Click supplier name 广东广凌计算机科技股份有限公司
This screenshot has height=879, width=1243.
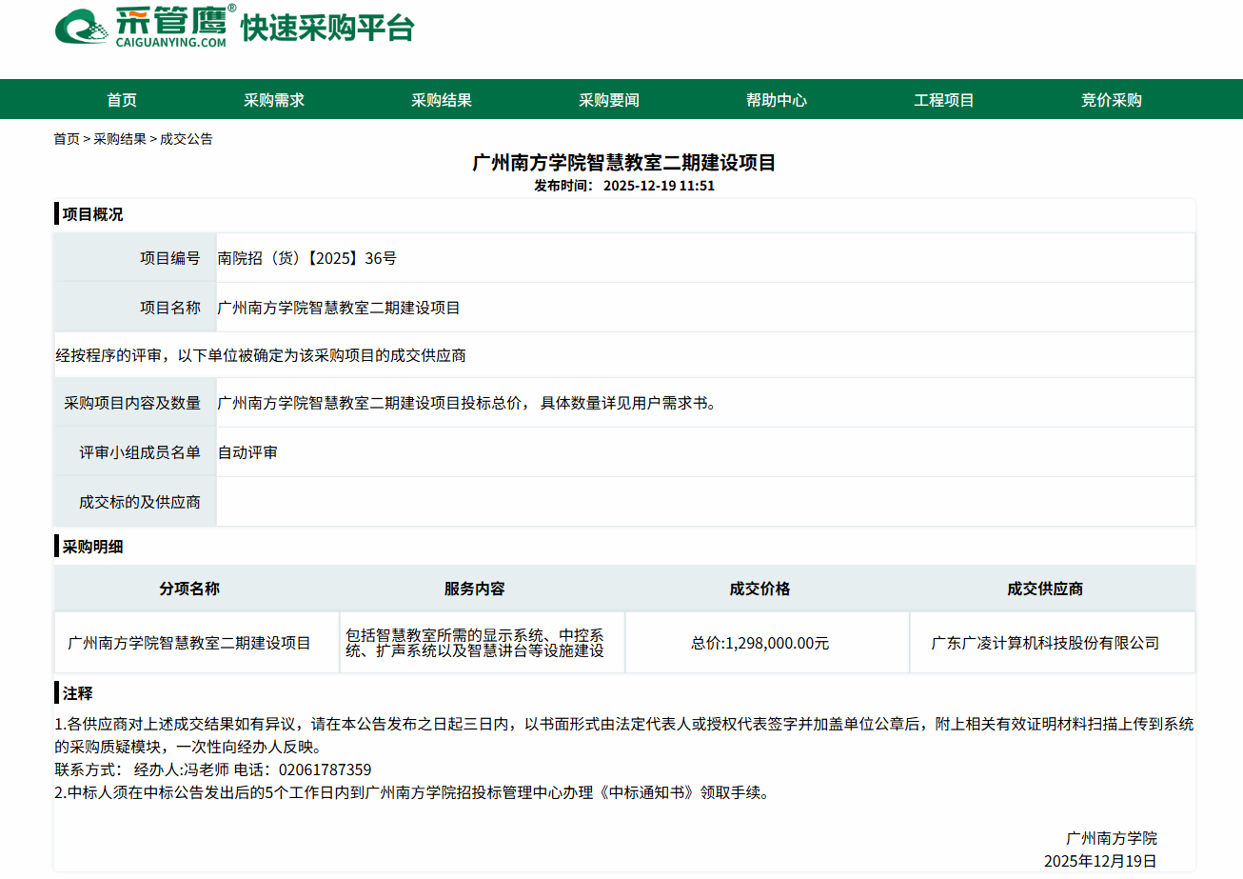coord(1045,643)
